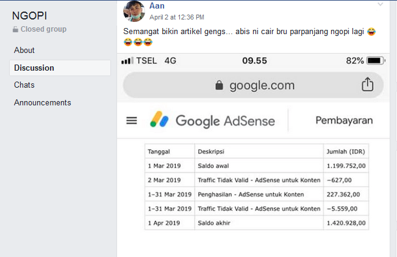
Task: Go to the group Chats
Action: (24, 85)
